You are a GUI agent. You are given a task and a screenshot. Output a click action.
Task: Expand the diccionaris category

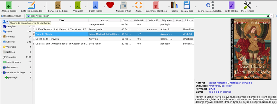coord(1,67)
